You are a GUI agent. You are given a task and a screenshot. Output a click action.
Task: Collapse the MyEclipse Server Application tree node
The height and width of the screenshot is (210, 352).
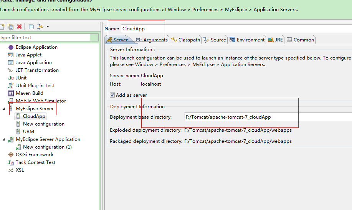coord(4,139)
